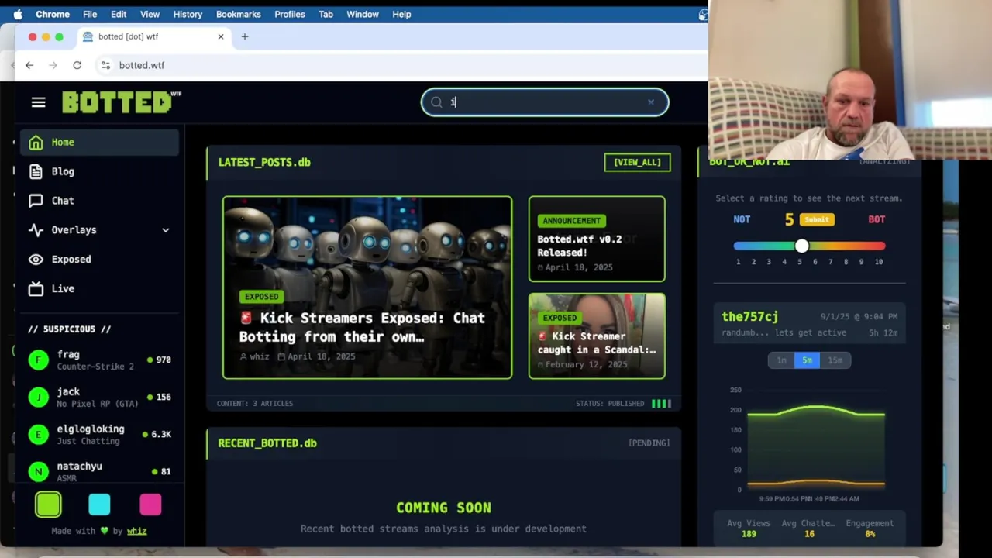Open Live in sidebar
992x558 pixels.
99,288
